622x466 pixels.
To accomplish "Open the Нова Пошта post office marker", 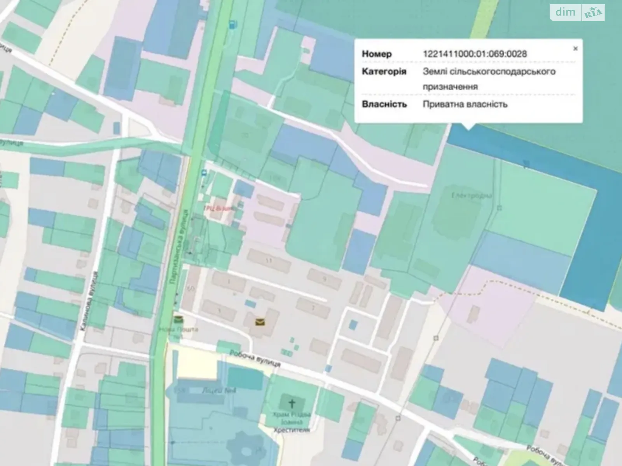I will pos(179,320).
